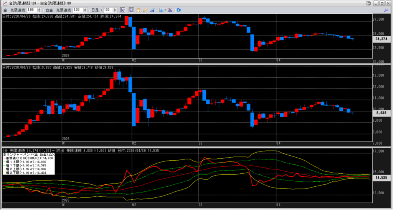Click the 先限連続 contract selector for 白金

point(63,10)
